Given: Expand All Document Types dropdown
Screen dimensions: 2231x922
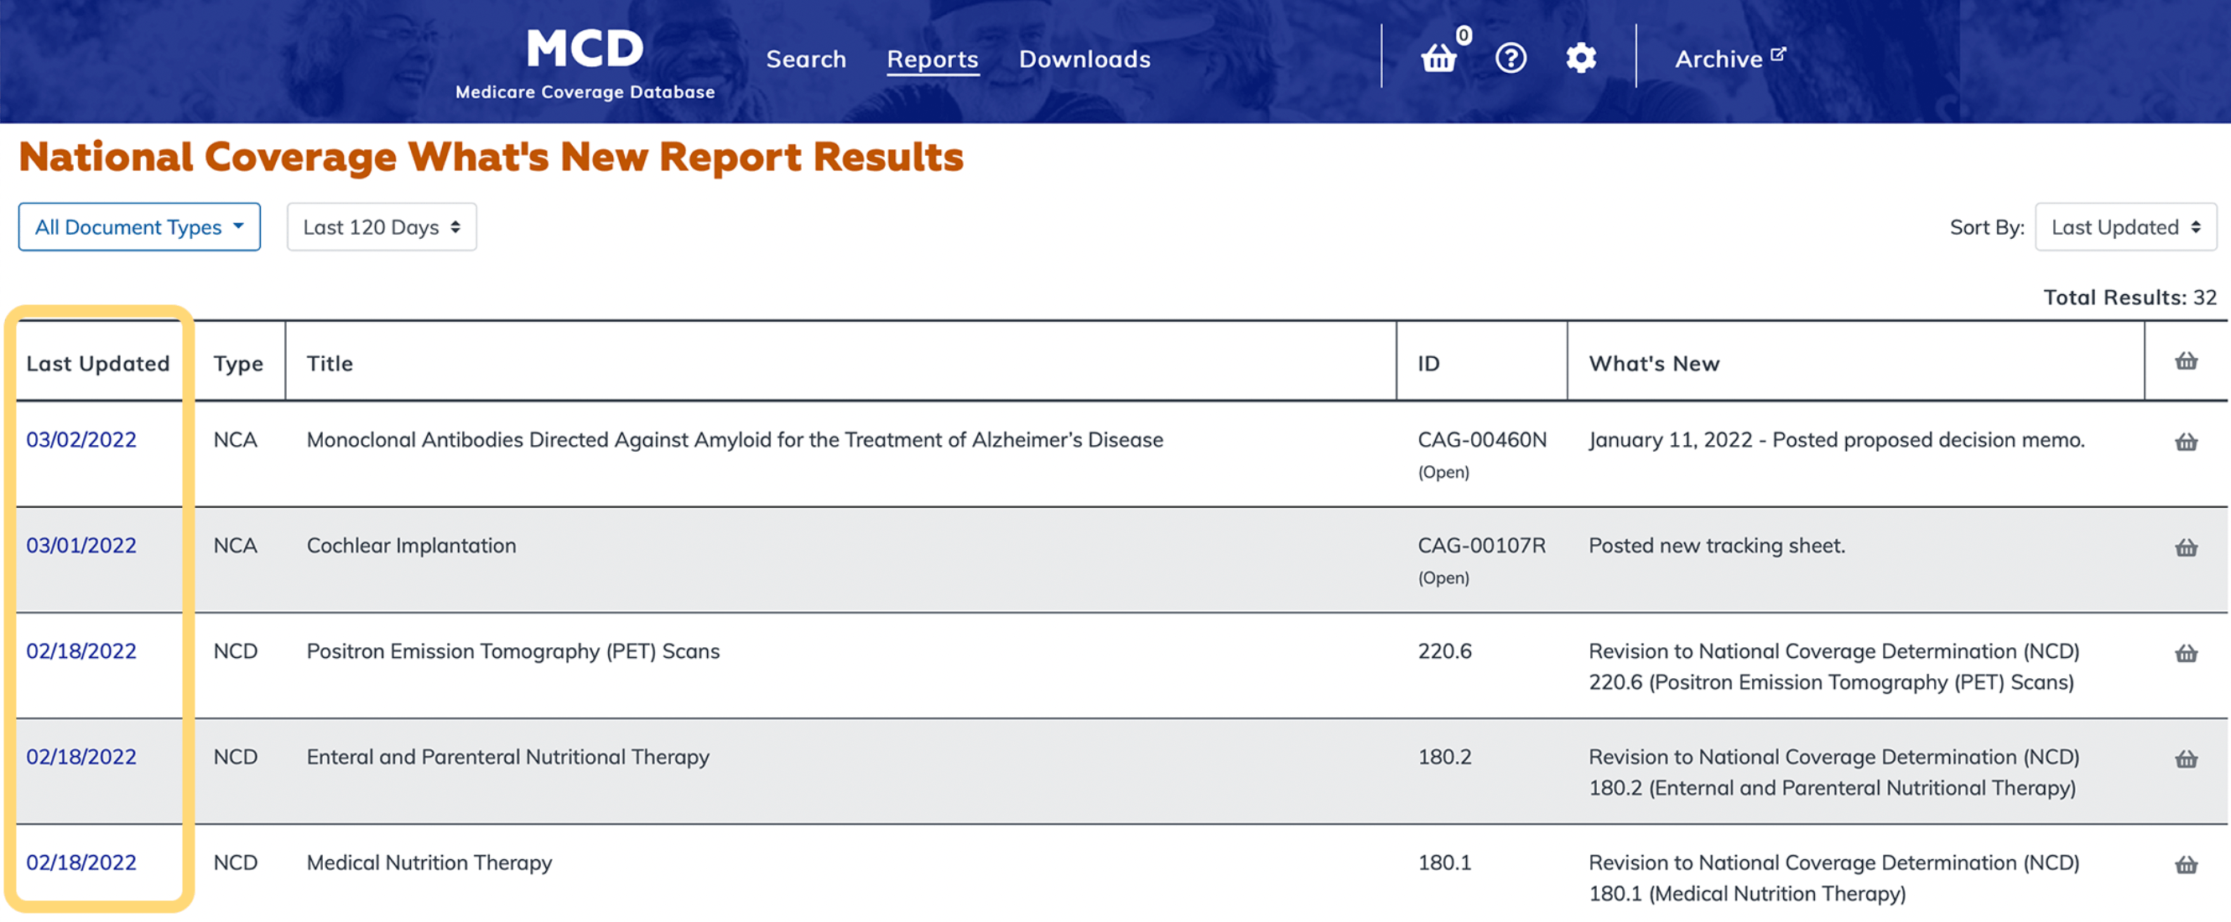Looking at the screenshot, I should pos(138,227).
